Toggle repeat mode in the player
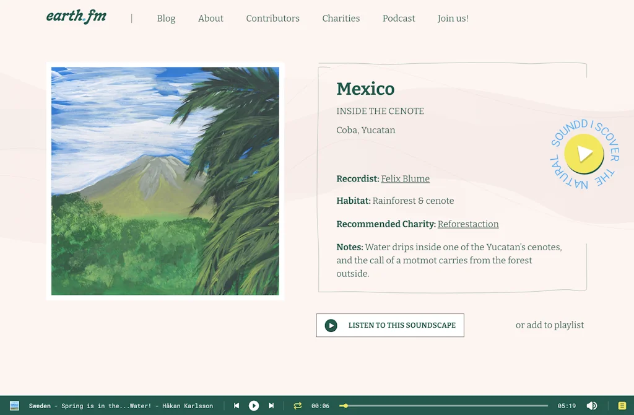Screen dimensions: 634x415 [x=297, y=406]
